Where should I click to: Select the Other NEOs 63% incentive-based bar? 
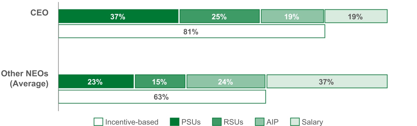[162, 97]
